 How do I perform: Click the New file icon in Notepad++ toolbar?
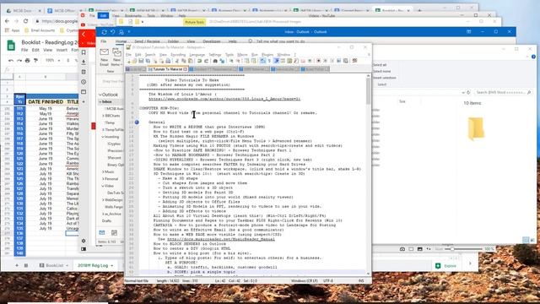128,61
